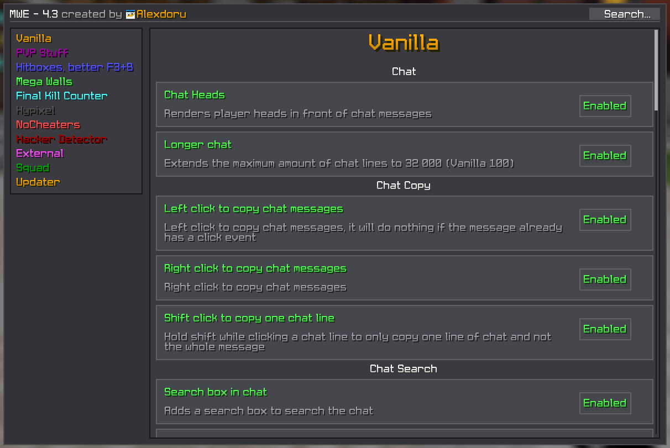Viewport: 670px width, 448px height.
Task: Open the Hypixel category
Action: (36, 110)
